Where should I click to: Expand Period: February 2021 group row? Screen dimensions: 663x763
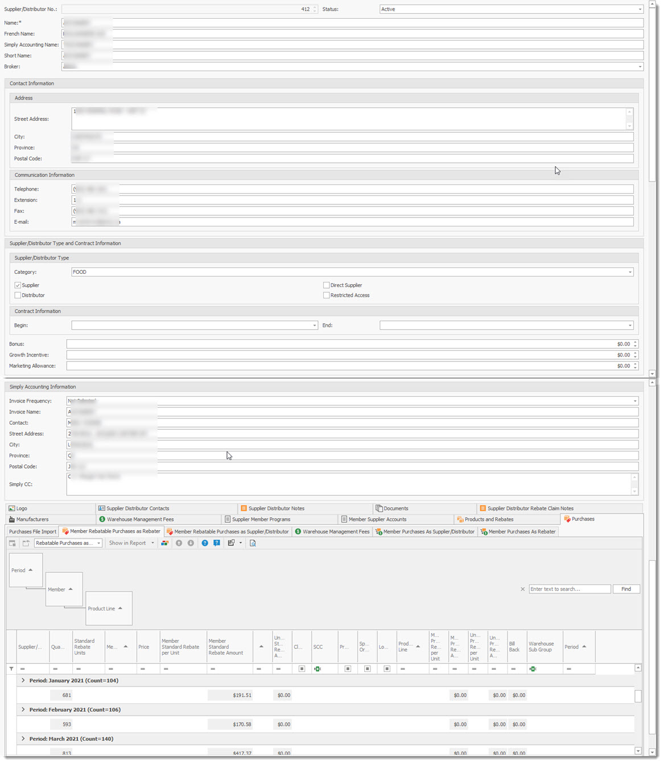pos(23,709)
